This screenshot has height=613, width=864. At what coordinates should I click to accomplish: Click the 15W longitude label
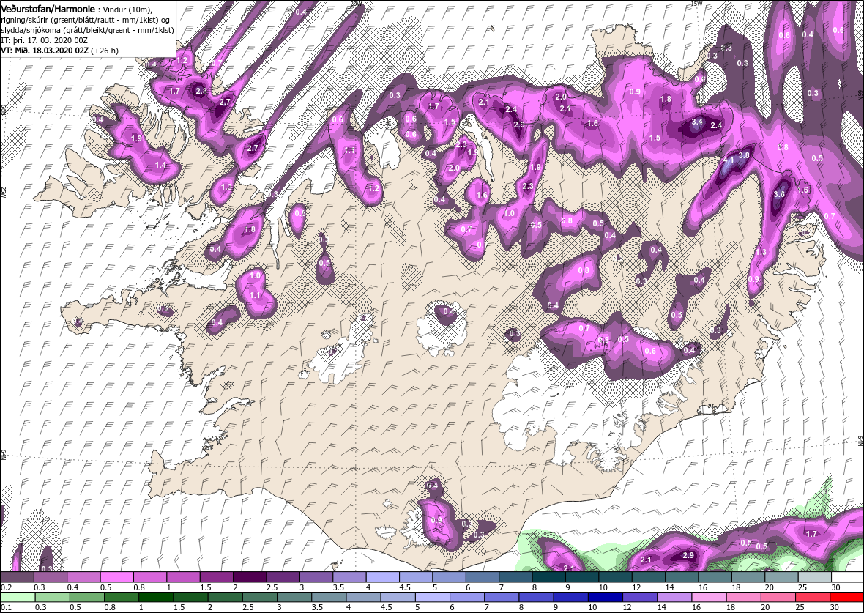pyautogui.click(x=696, y=3)
